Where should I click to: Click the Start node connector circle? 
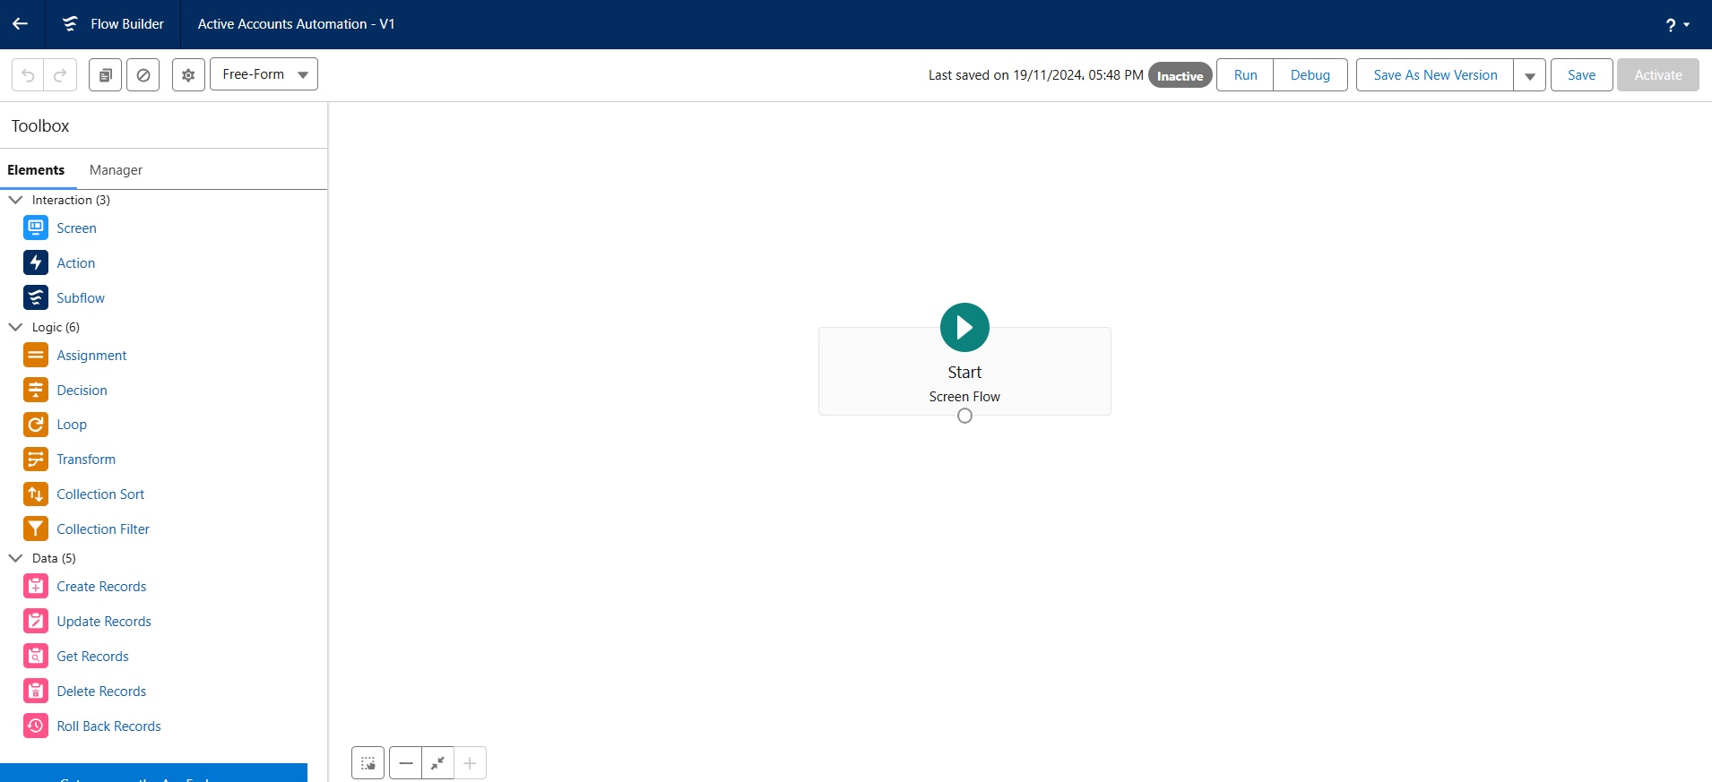(x=964, y=416)
